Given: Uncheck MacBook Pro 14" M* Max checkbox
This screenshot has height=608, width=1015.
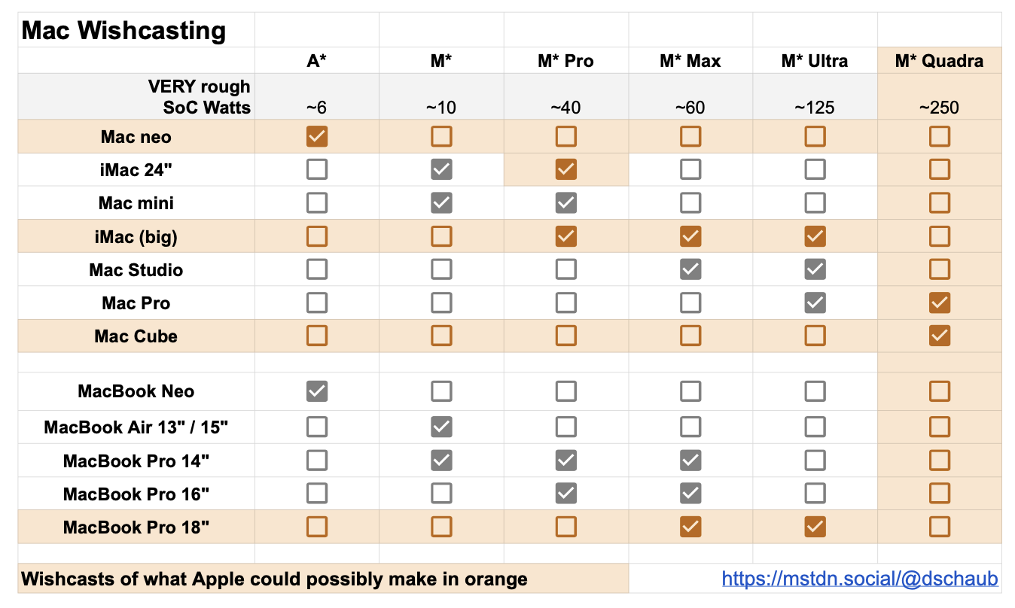Looking at the screenshot, I should point(690,461).
